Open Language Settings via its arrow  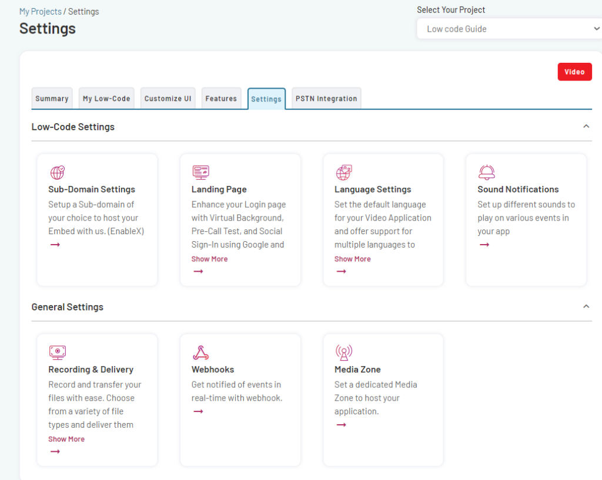pos(342,271)
